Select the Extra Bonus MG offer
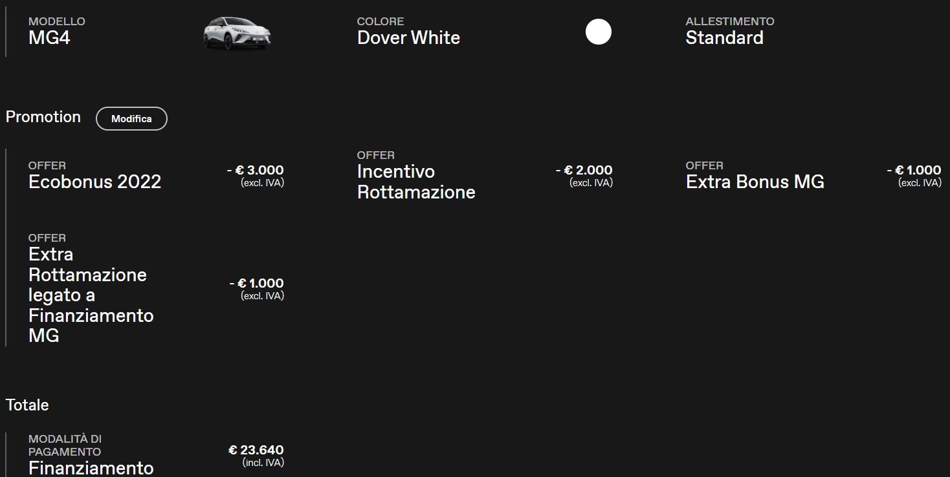This screenshot has height=477, width=950. (755, 182)
